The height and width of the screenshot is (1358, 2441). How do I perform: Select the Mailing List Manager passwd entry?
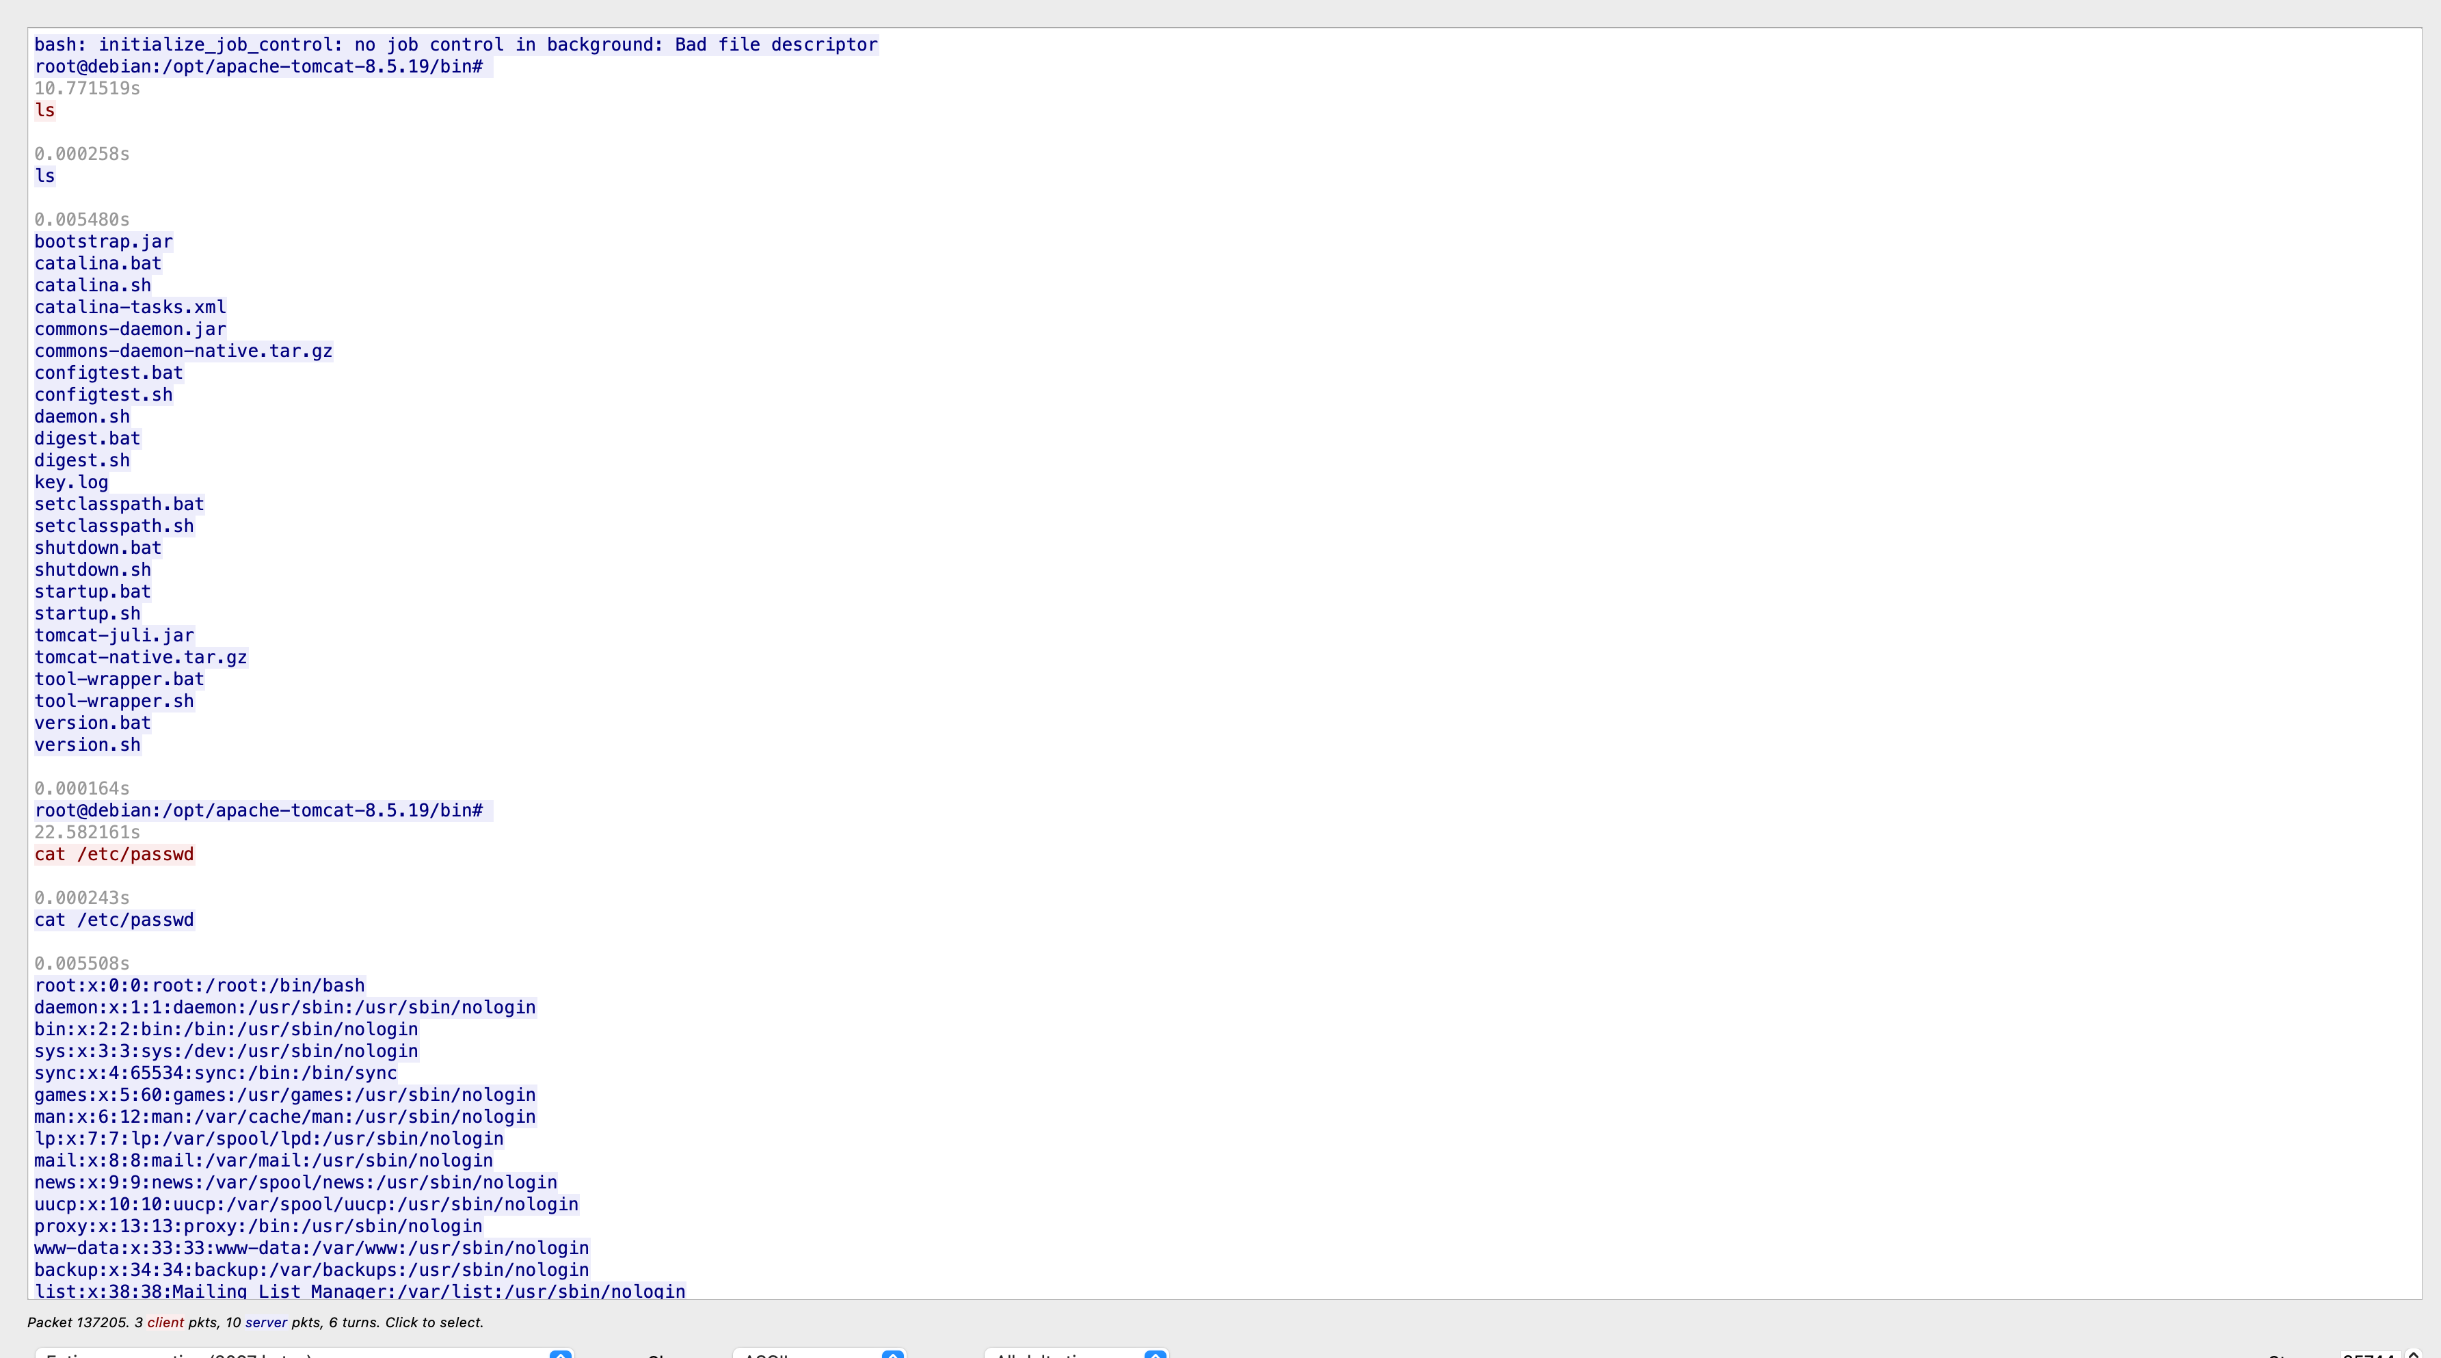[360, 1291]
